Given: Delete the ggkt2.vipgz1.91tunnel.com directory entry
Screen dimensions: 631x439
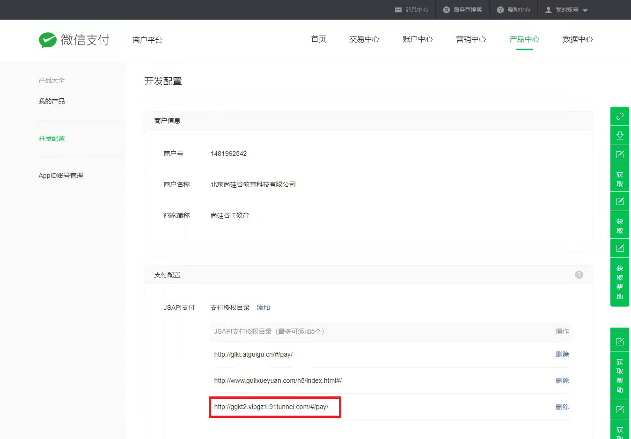Looking at the screenshot, I should [x=562, y=407].
